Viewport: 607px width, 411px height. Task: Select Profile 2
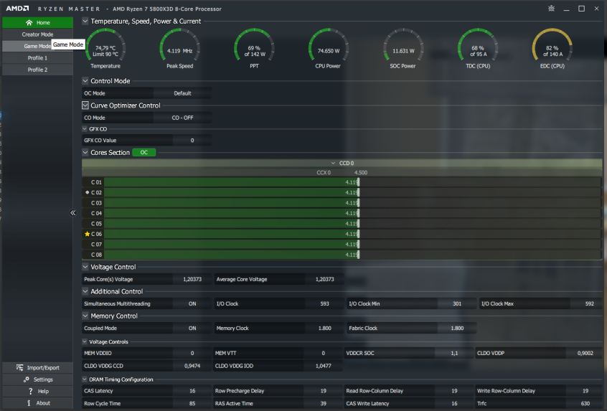point(37,70)
